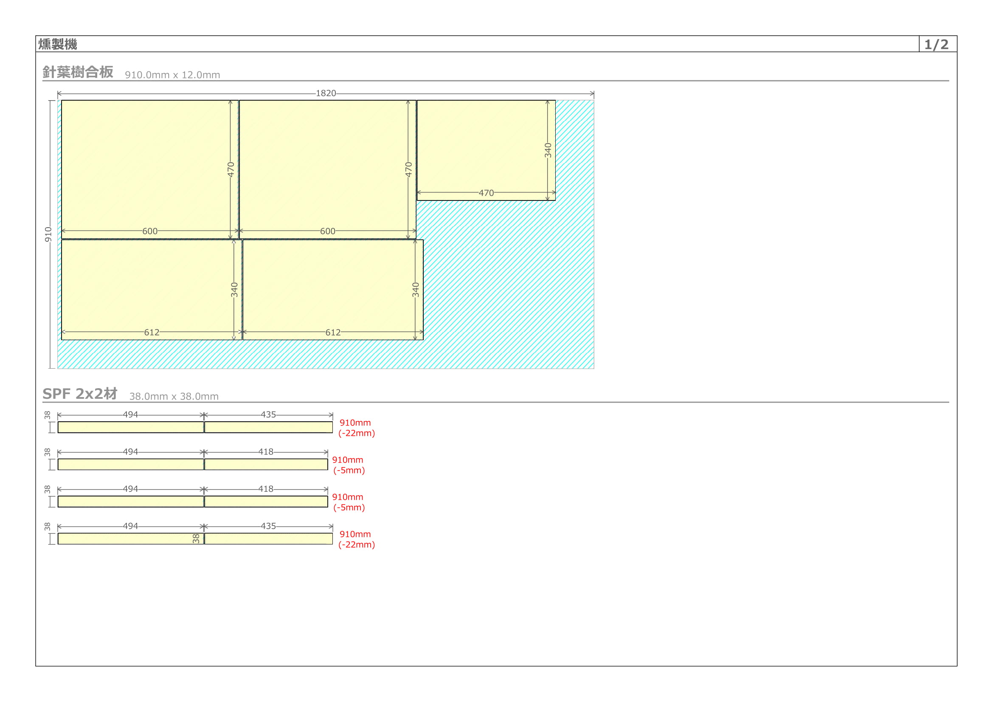Image resolution: width=993 pixels, height=702 pixels.
Task: Select the 418 piece in second lumber row
Action: click(x=266, y=465)
